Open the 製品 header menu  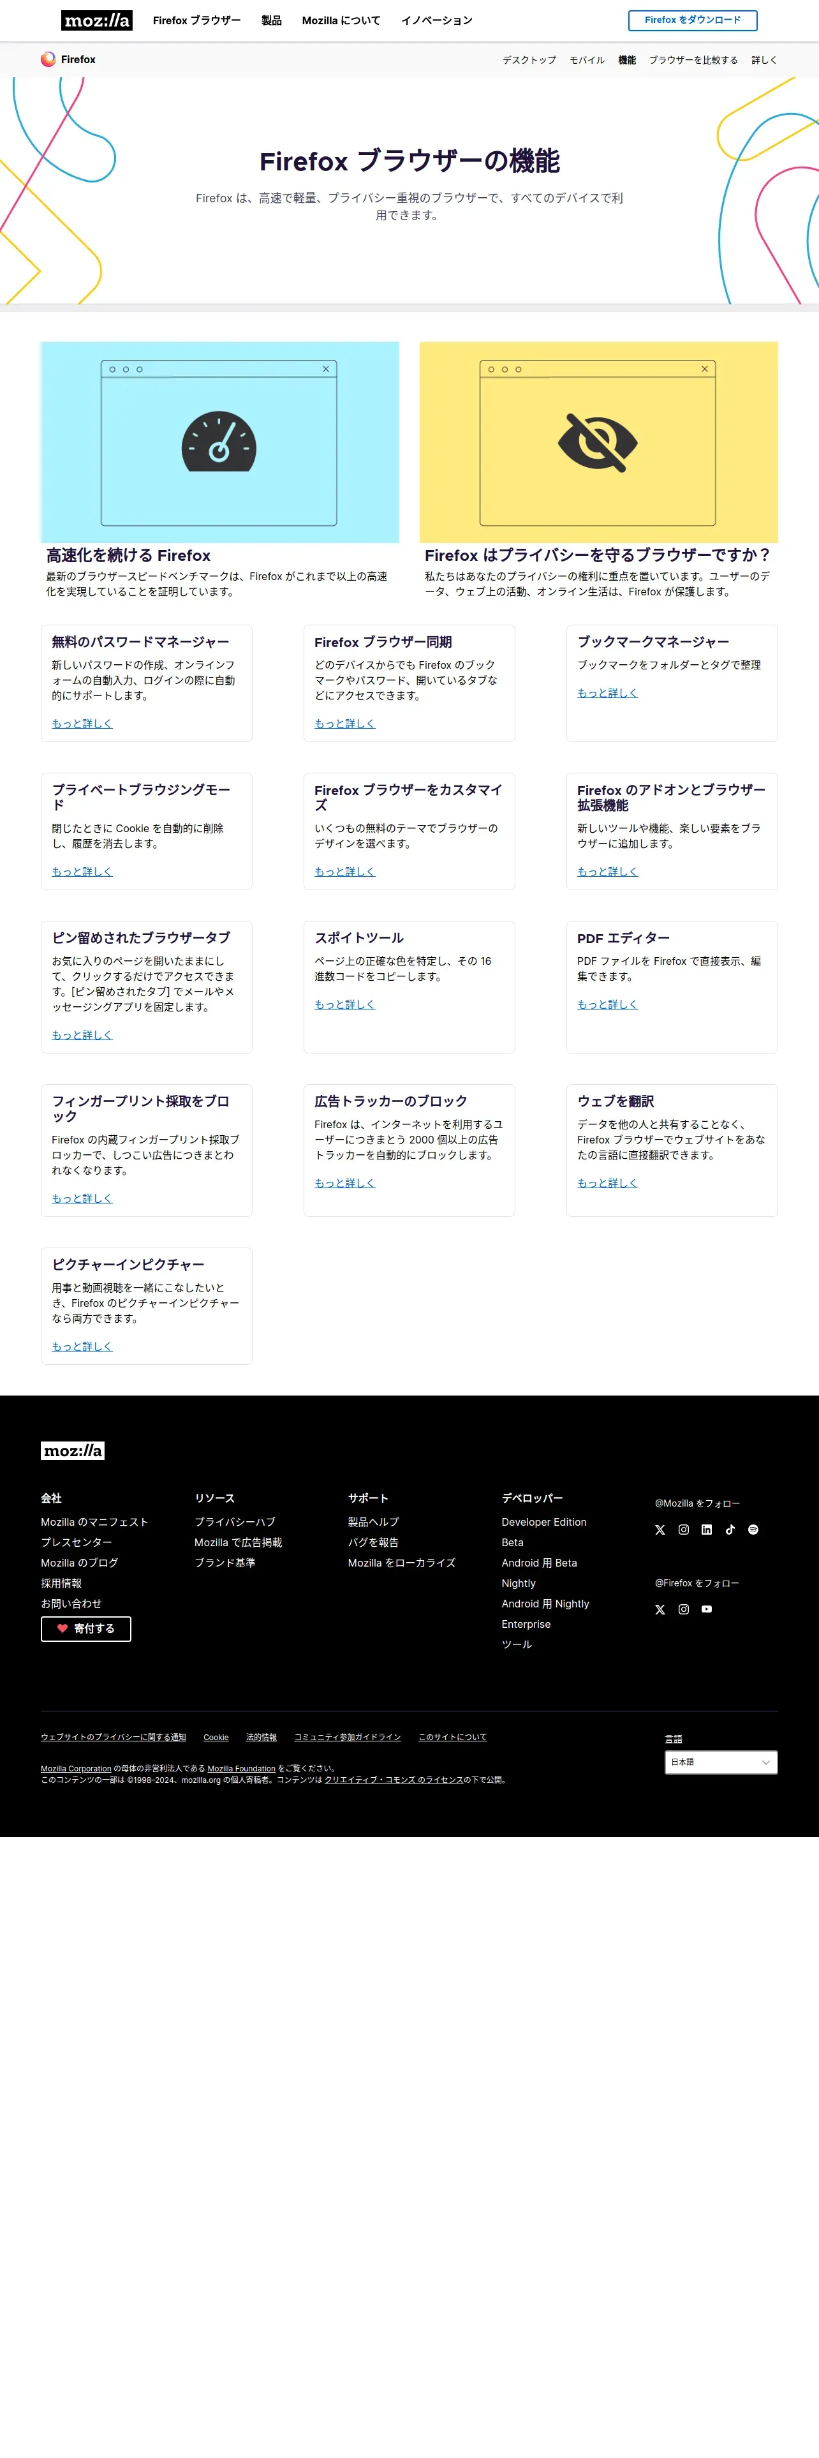[272, 20]
